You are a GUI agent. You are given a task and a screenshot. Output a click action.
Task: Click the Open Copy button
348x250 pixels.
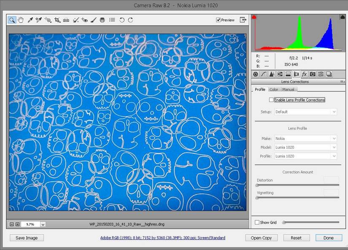(x=261, y=238)
